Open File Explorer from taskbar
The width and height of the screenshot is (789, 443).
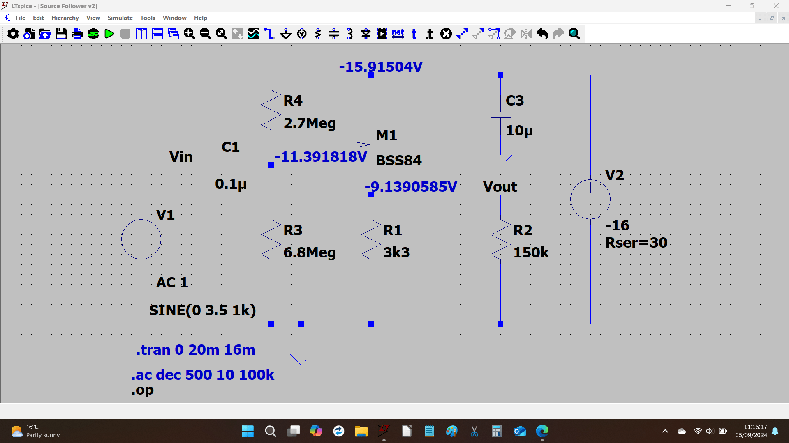[x=361, y=431]
